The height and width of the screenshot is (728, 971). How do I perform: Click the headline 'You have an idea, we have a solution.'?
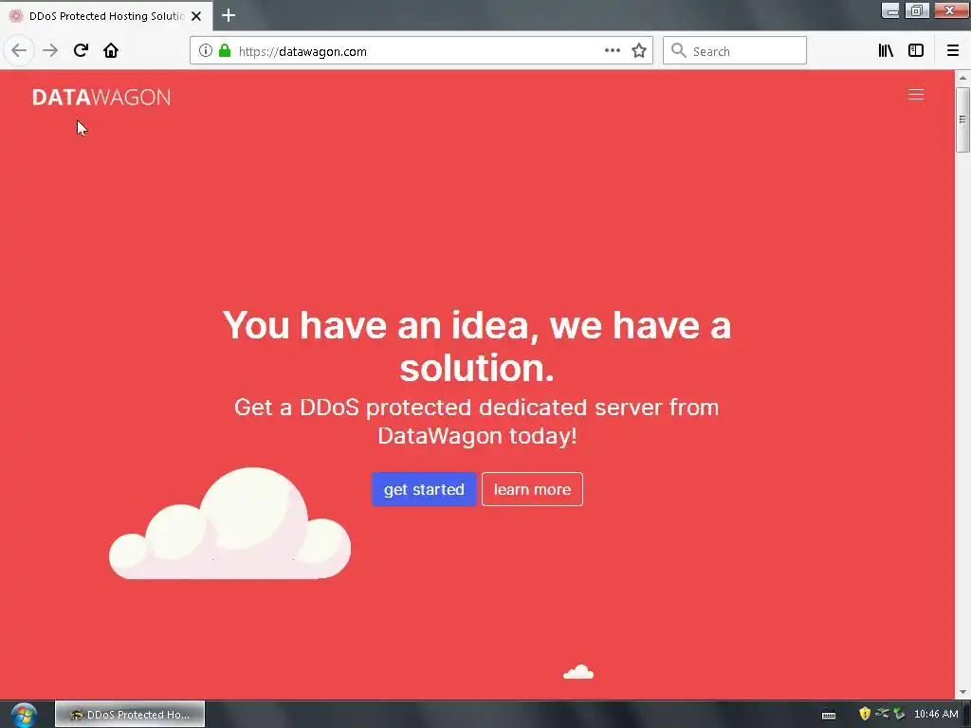[x=477, y=346]
